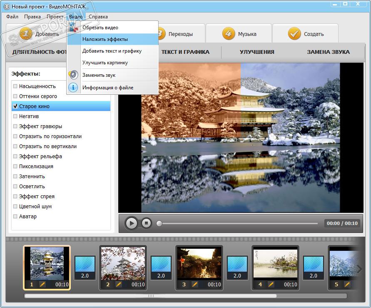The image size is (371, 308).
Task: Click the playback seek slider handle
Action: point(159,223)
